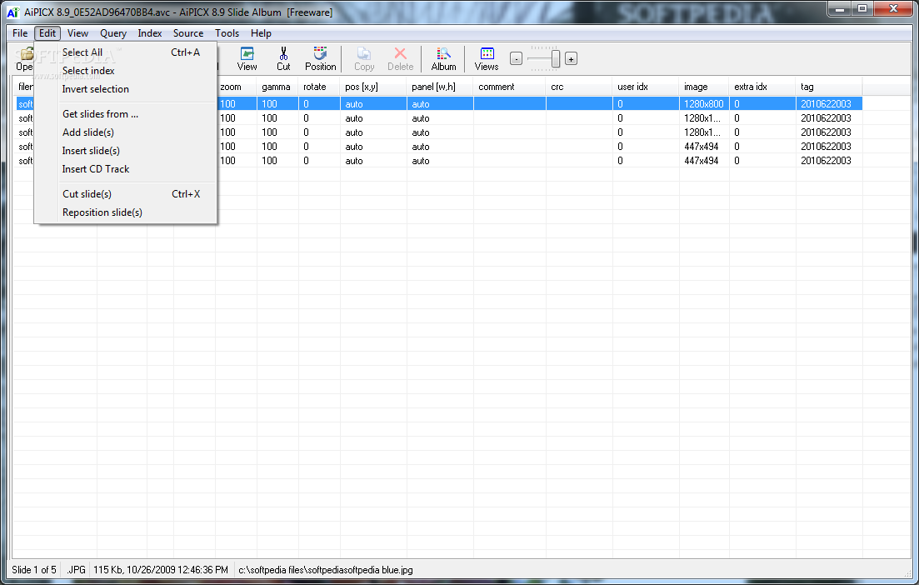The image size is (919, 585).
Task: Choose Cut slide(s) menu entry
Action: (x=126, y=194)
